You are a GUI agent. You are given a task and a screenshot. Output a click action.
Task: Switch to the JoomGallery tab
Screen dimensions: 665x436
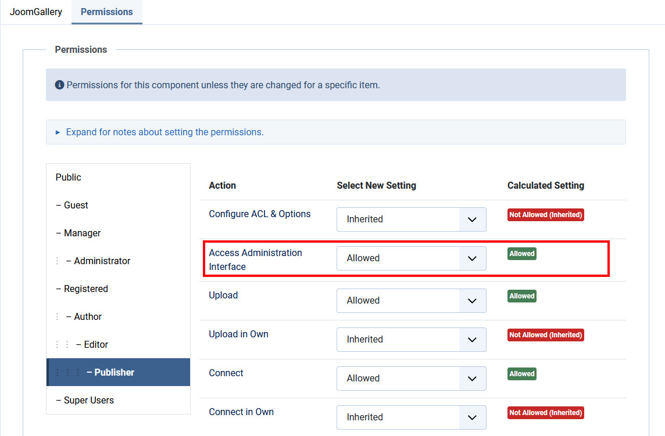pyautogui.click(x=35, y=12)
